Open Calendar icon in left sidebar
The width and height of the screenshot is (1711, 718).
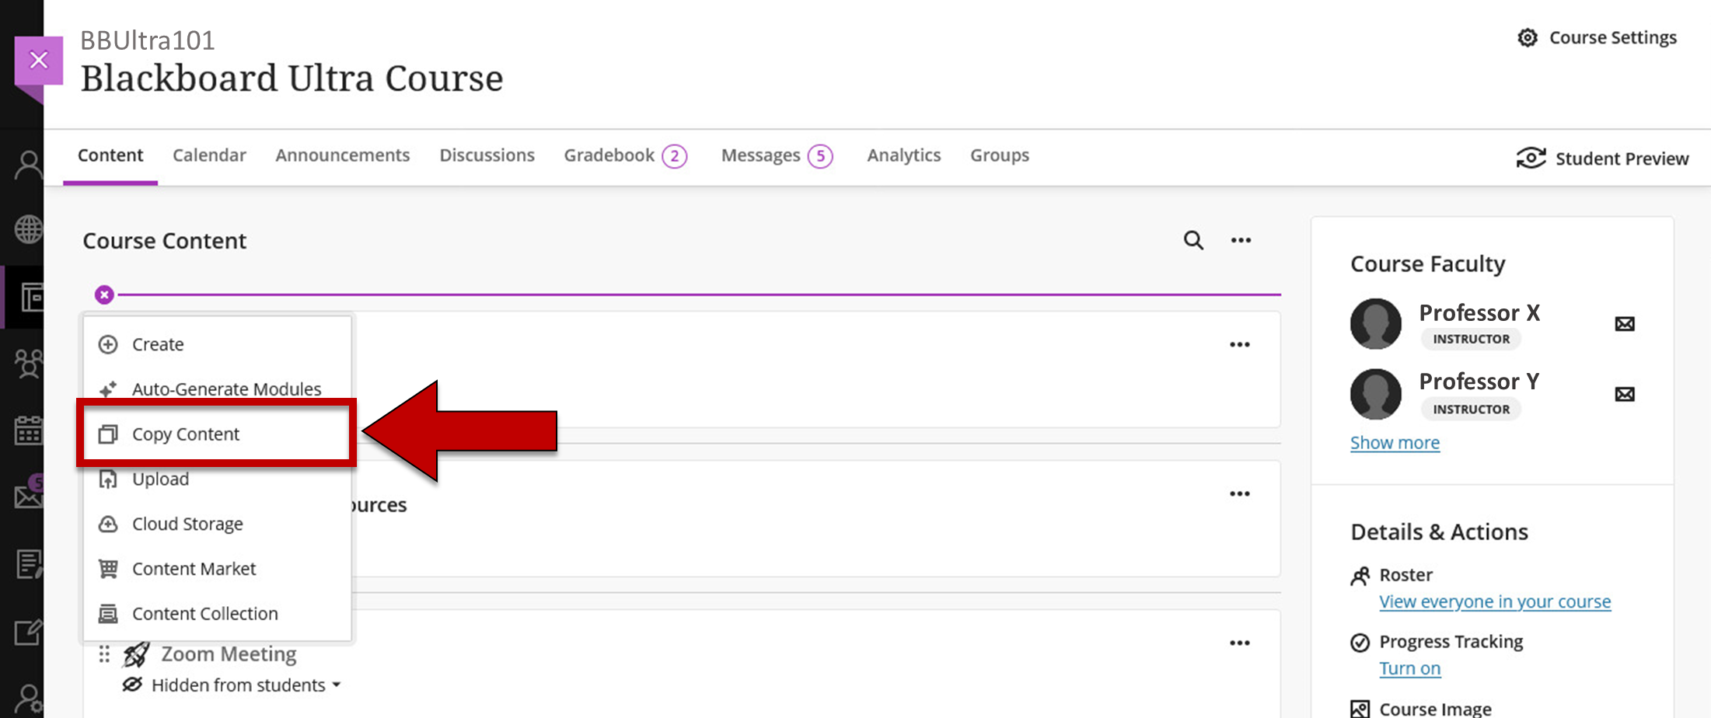pos(29,429)
